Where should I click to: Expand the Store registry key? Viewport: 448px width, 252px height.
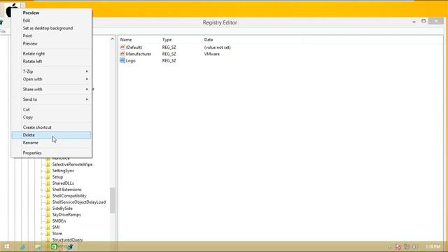tap(42, 234)
